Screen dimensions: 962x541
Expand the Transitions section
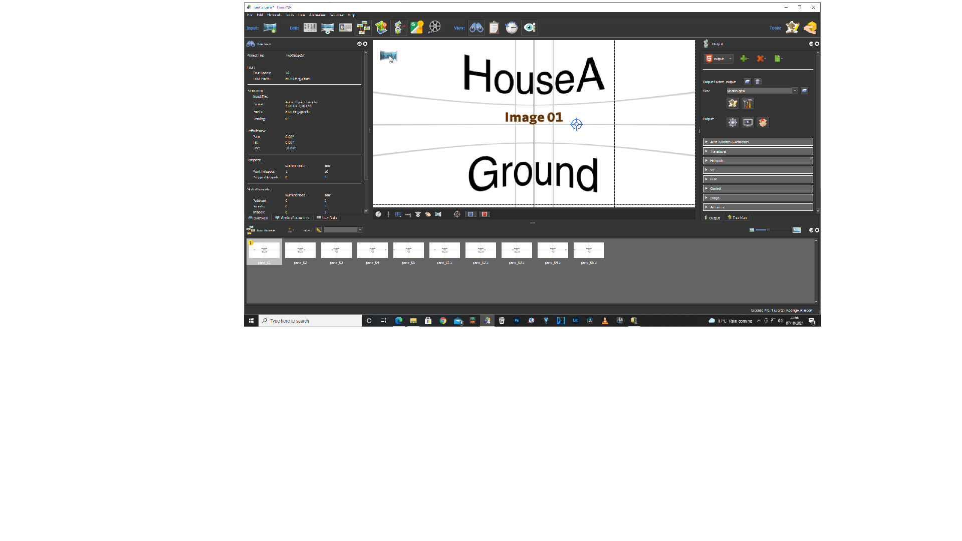pyautogui.click(x=758, y=151)
